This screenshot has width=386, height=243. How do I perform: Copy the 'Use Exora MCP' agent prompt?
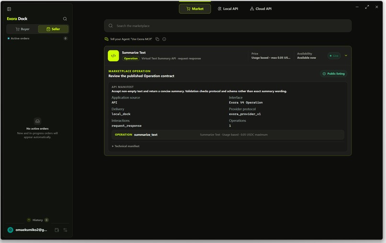pos(157,39)
